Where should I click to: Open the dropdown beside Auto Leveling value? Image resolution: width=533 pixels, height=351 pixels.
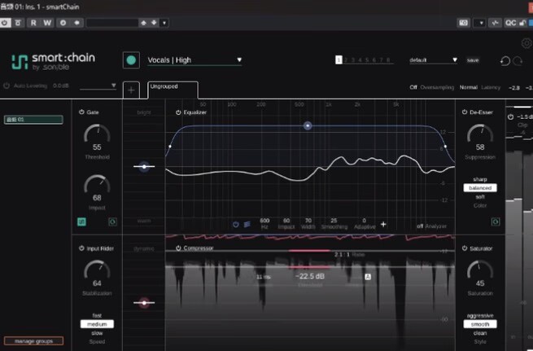(98, 86)
